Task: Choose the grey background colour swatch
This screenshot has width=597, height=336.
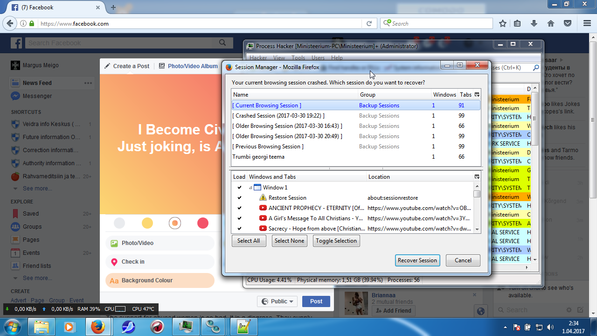Action: [x=119, y=223]
